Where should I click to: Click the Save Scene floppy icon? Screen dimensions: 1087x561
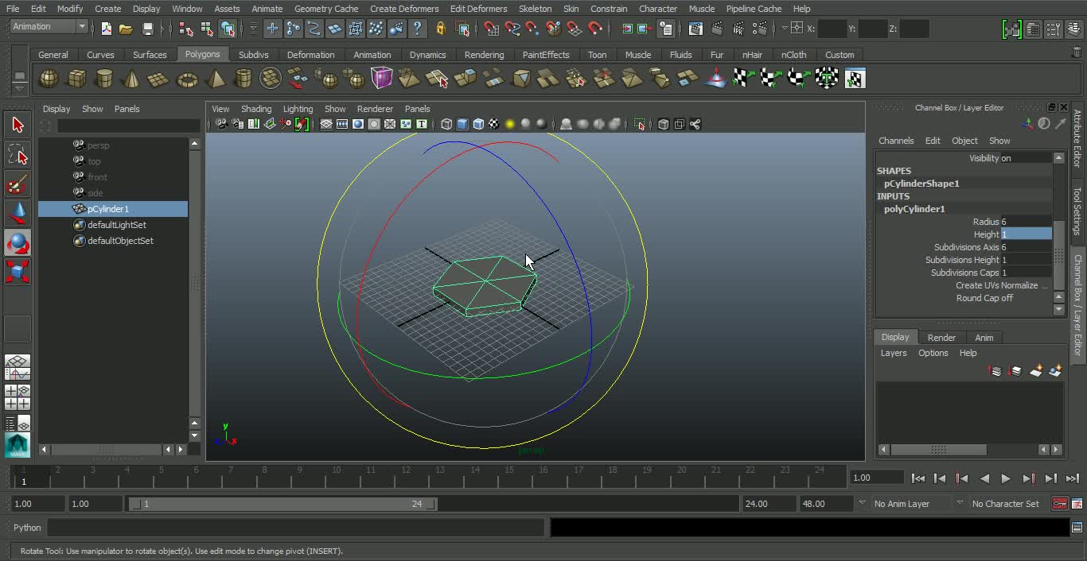147,29
